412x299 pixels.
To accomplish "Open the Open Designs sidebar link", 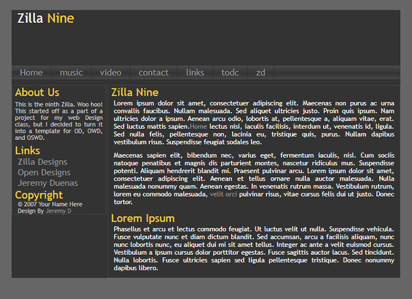I will [x=44, y=172].
